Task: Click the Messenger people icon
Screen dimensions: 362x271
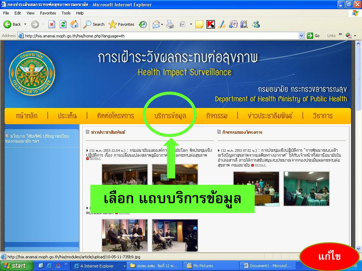Action: [x=256, y=24]
